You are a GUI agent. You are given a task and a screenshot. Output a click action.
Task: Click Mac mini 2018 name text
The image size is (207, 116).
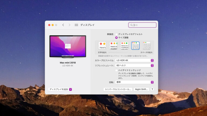pos(68,63)
